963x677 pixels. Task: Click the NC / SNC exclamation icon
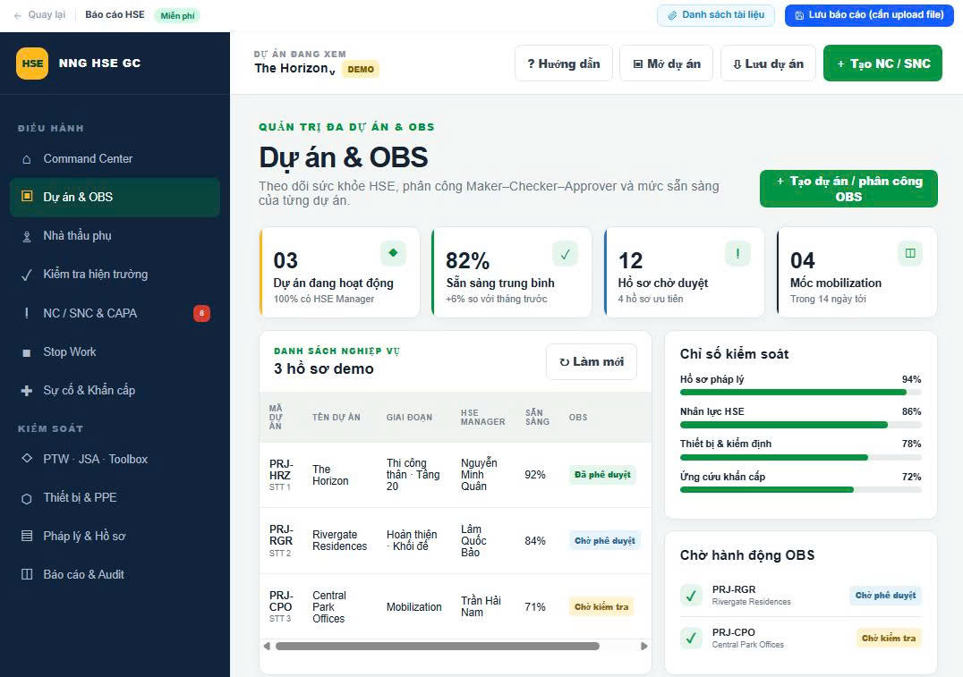(27, 313)
